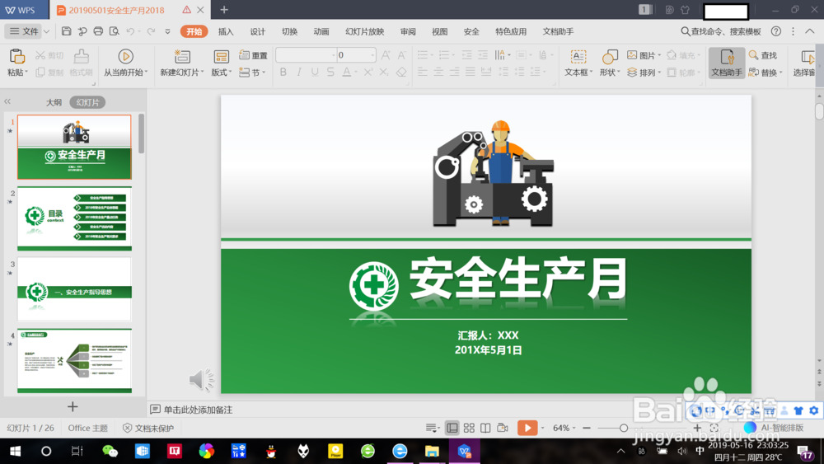Click the Redo arrow icon

tap(151, 31)
